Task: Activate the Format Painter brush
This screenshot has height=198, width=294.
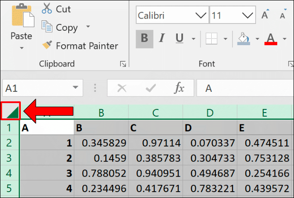Action: tap(47, 45)
